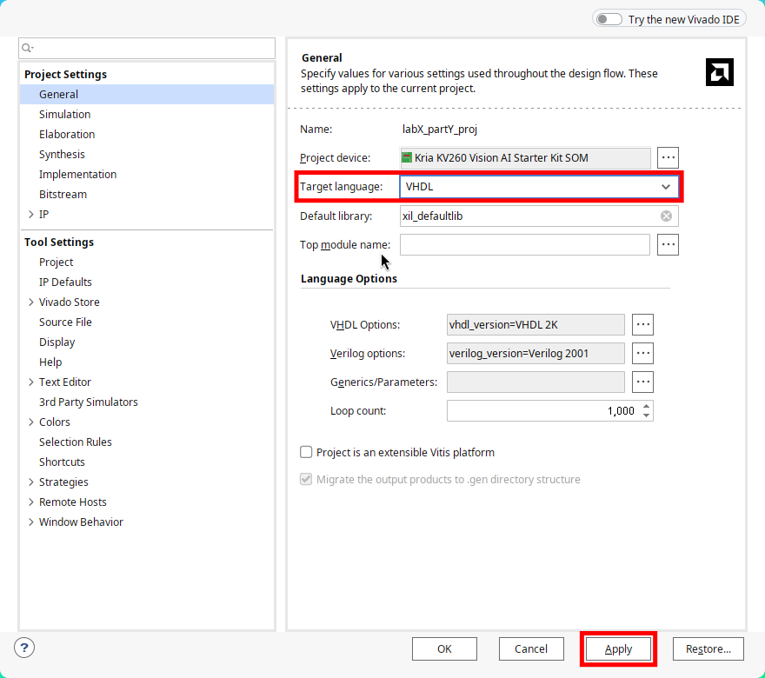765x678 pixels.
Task: Select the Shortcuts tool settings
Action: pyautogui.click(x=62, y=462)
